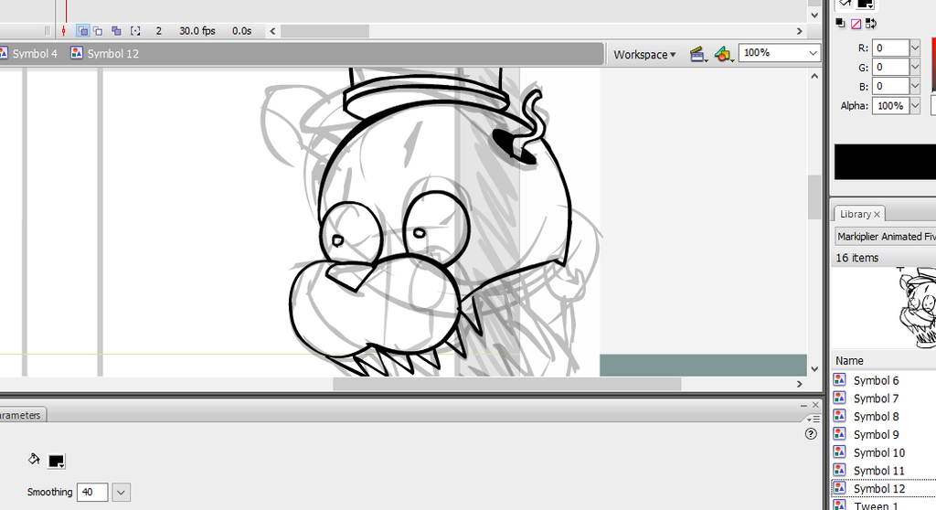Open the Edit Scene clapperboard menu

[697, 54]
